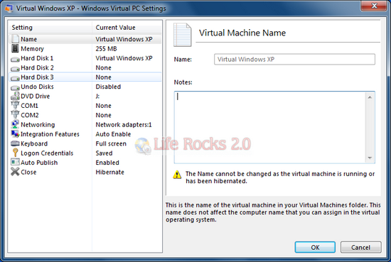Click the Hard Disk 1 drive icon
Image resolution: width=391 pixels, height=262 pixels.
point(15,59)
